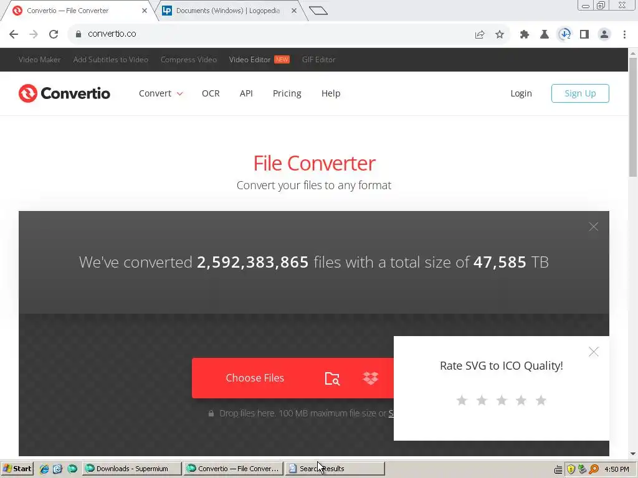Open the OCR page
The image size is (638, 478).
[211, 93]
